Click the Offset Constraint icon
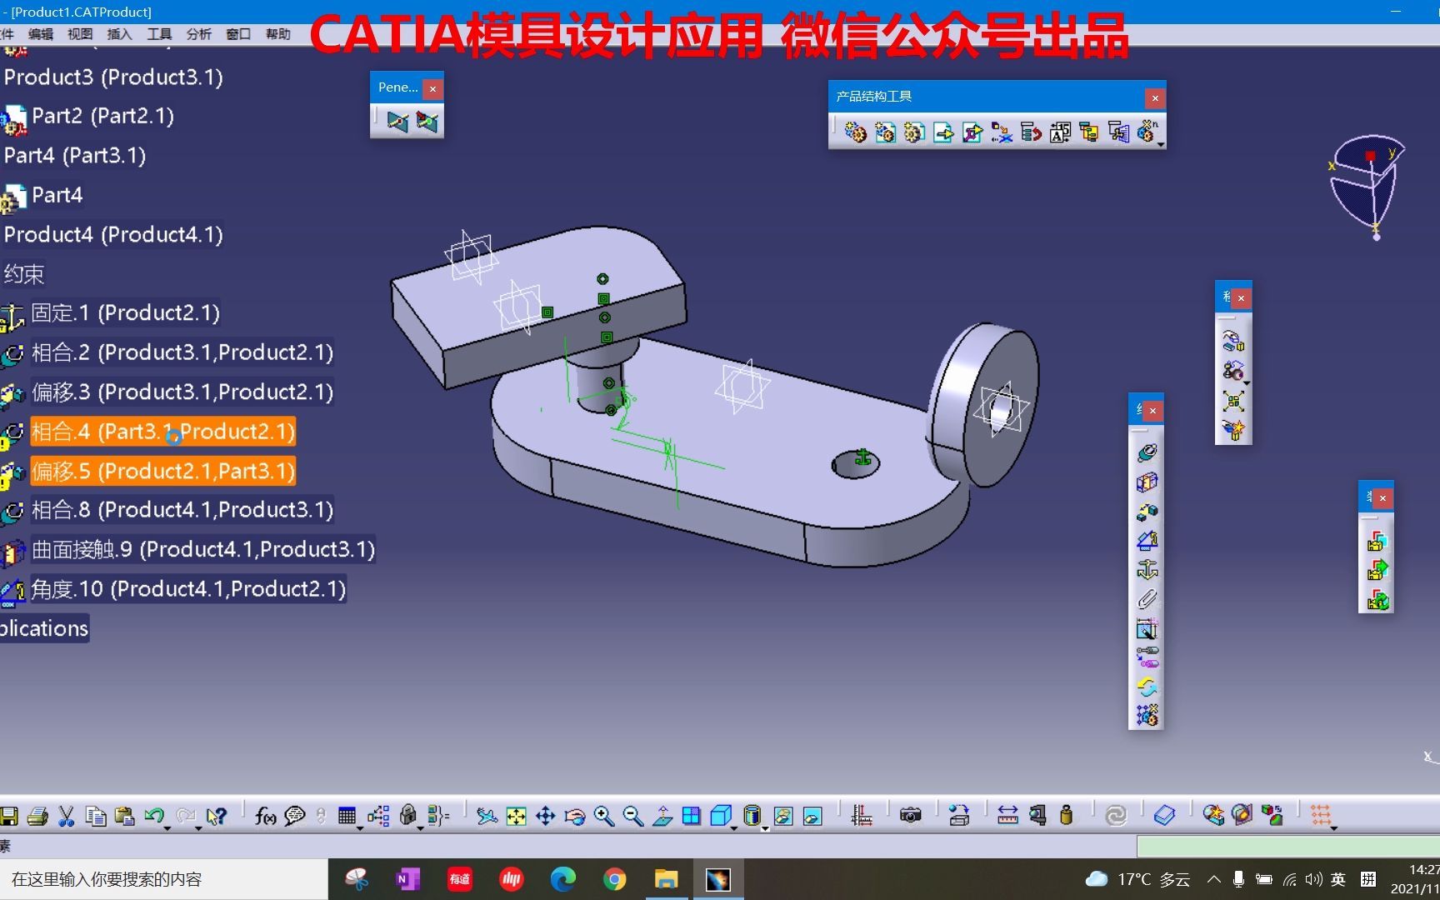1440x900 pixels. point(1147,512)
